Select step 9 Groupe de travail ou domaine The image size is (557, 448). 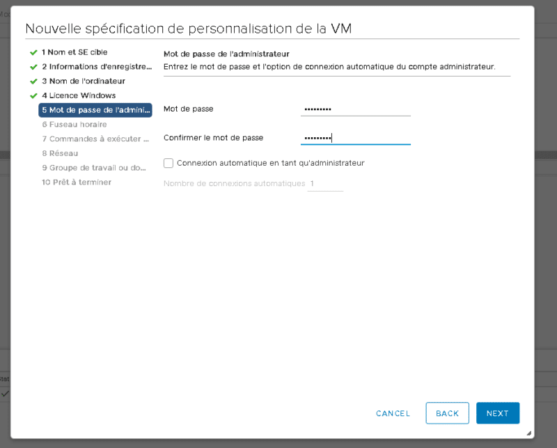[x=94, y=168]
